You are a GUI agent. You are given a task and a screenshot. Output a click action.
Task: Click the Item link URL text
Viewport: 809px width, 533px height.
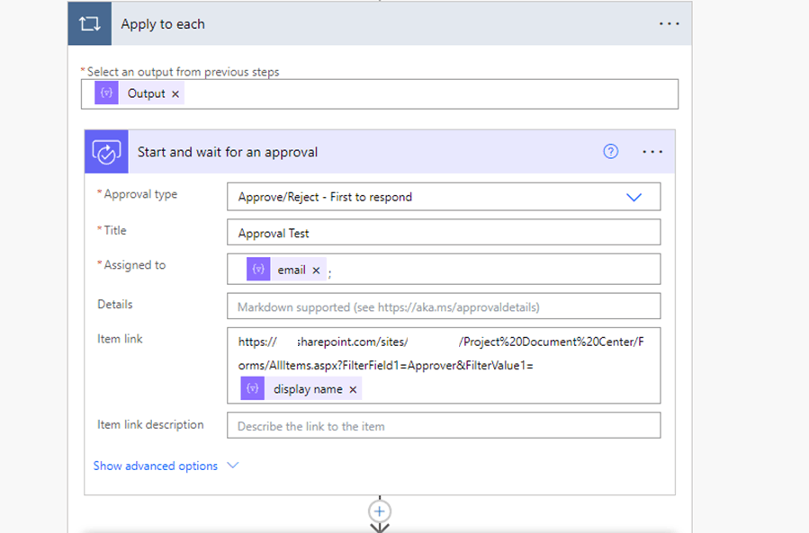coord(441,353)
